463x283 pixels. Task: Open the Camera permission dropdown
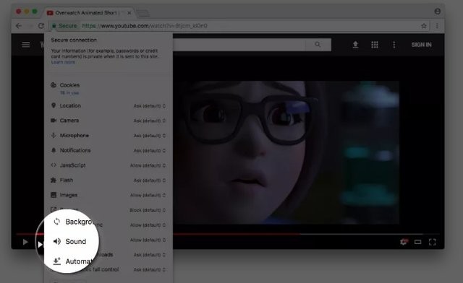point(150,121)
